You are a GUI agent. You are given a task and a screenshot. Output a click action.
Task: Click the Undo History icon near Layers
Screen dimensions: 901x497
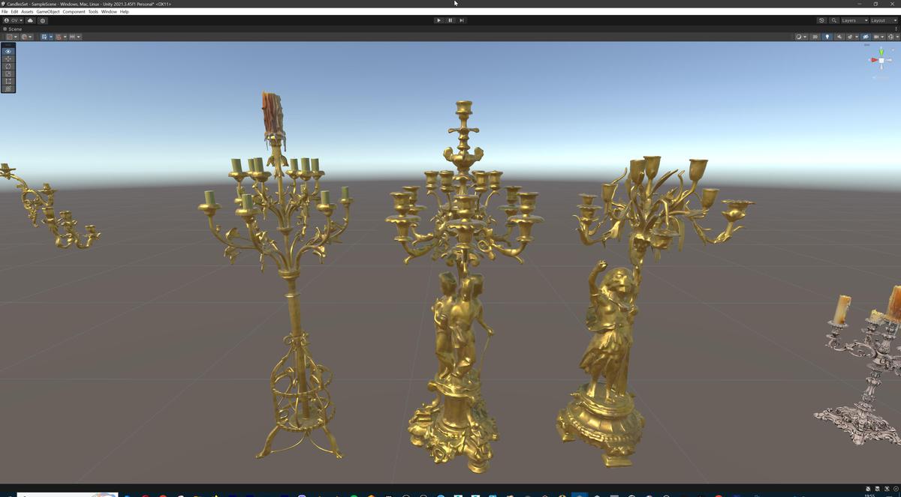coord(821,20)
